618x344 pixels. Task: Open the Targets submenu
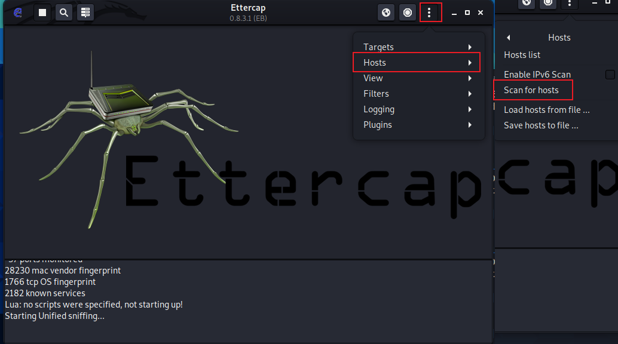coord(418,47)
